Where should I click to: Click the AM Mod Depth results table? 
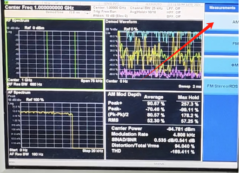[x=153, y=108]
